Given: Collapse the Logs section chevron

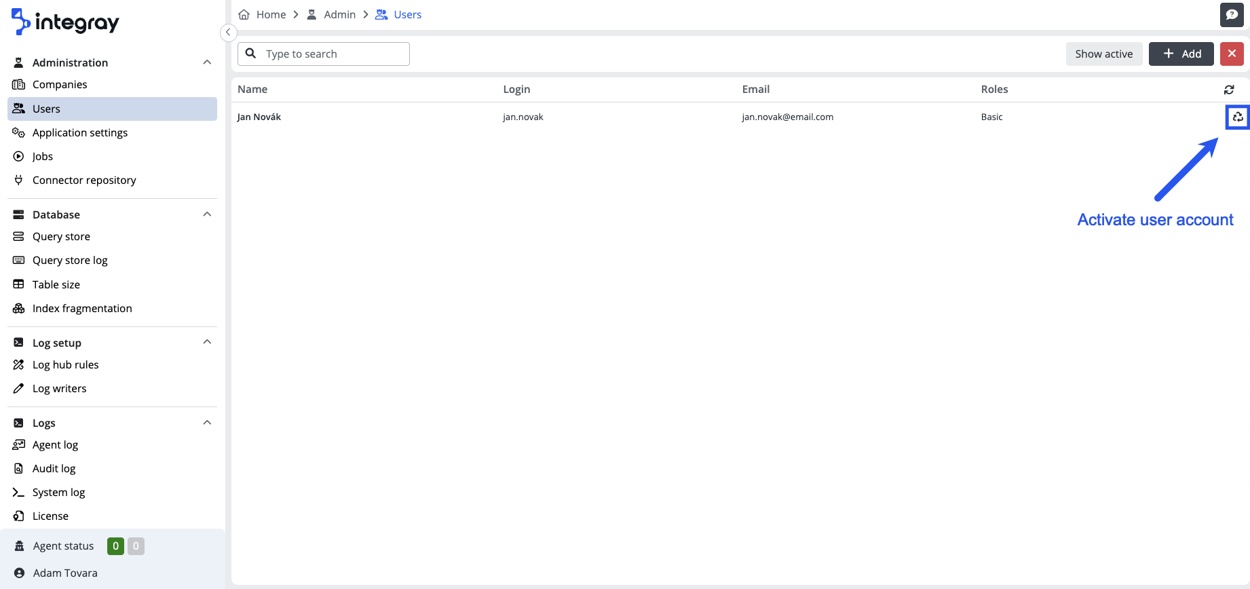Looking at the screenshot, I should [x=207, y=423].
